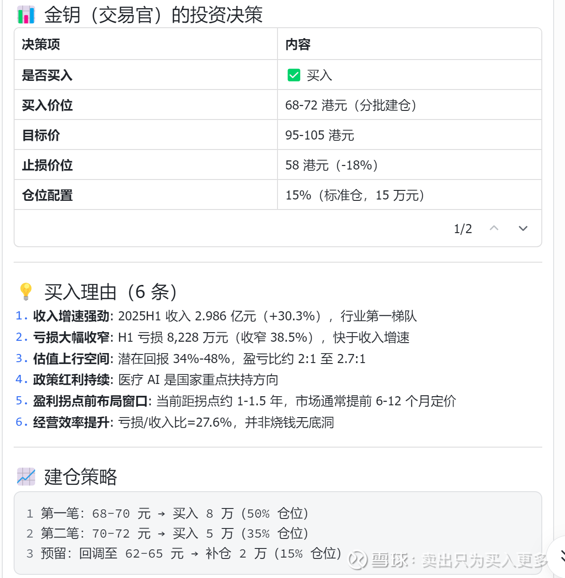565x578 pixels.
Task: Click the 卖出只为买入更多 watermark text
Action: [485, 560]
